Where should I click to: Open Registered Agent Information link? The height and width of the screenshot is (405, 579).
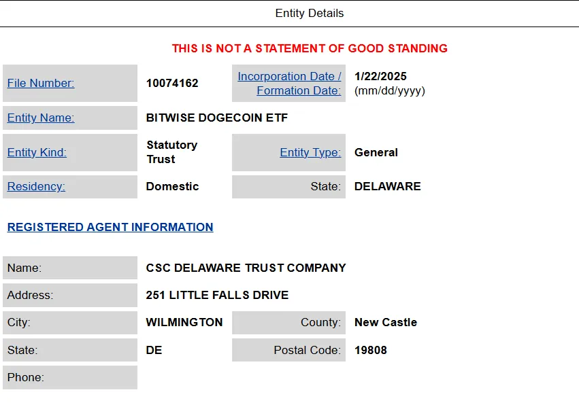click(x=110, y=227)
